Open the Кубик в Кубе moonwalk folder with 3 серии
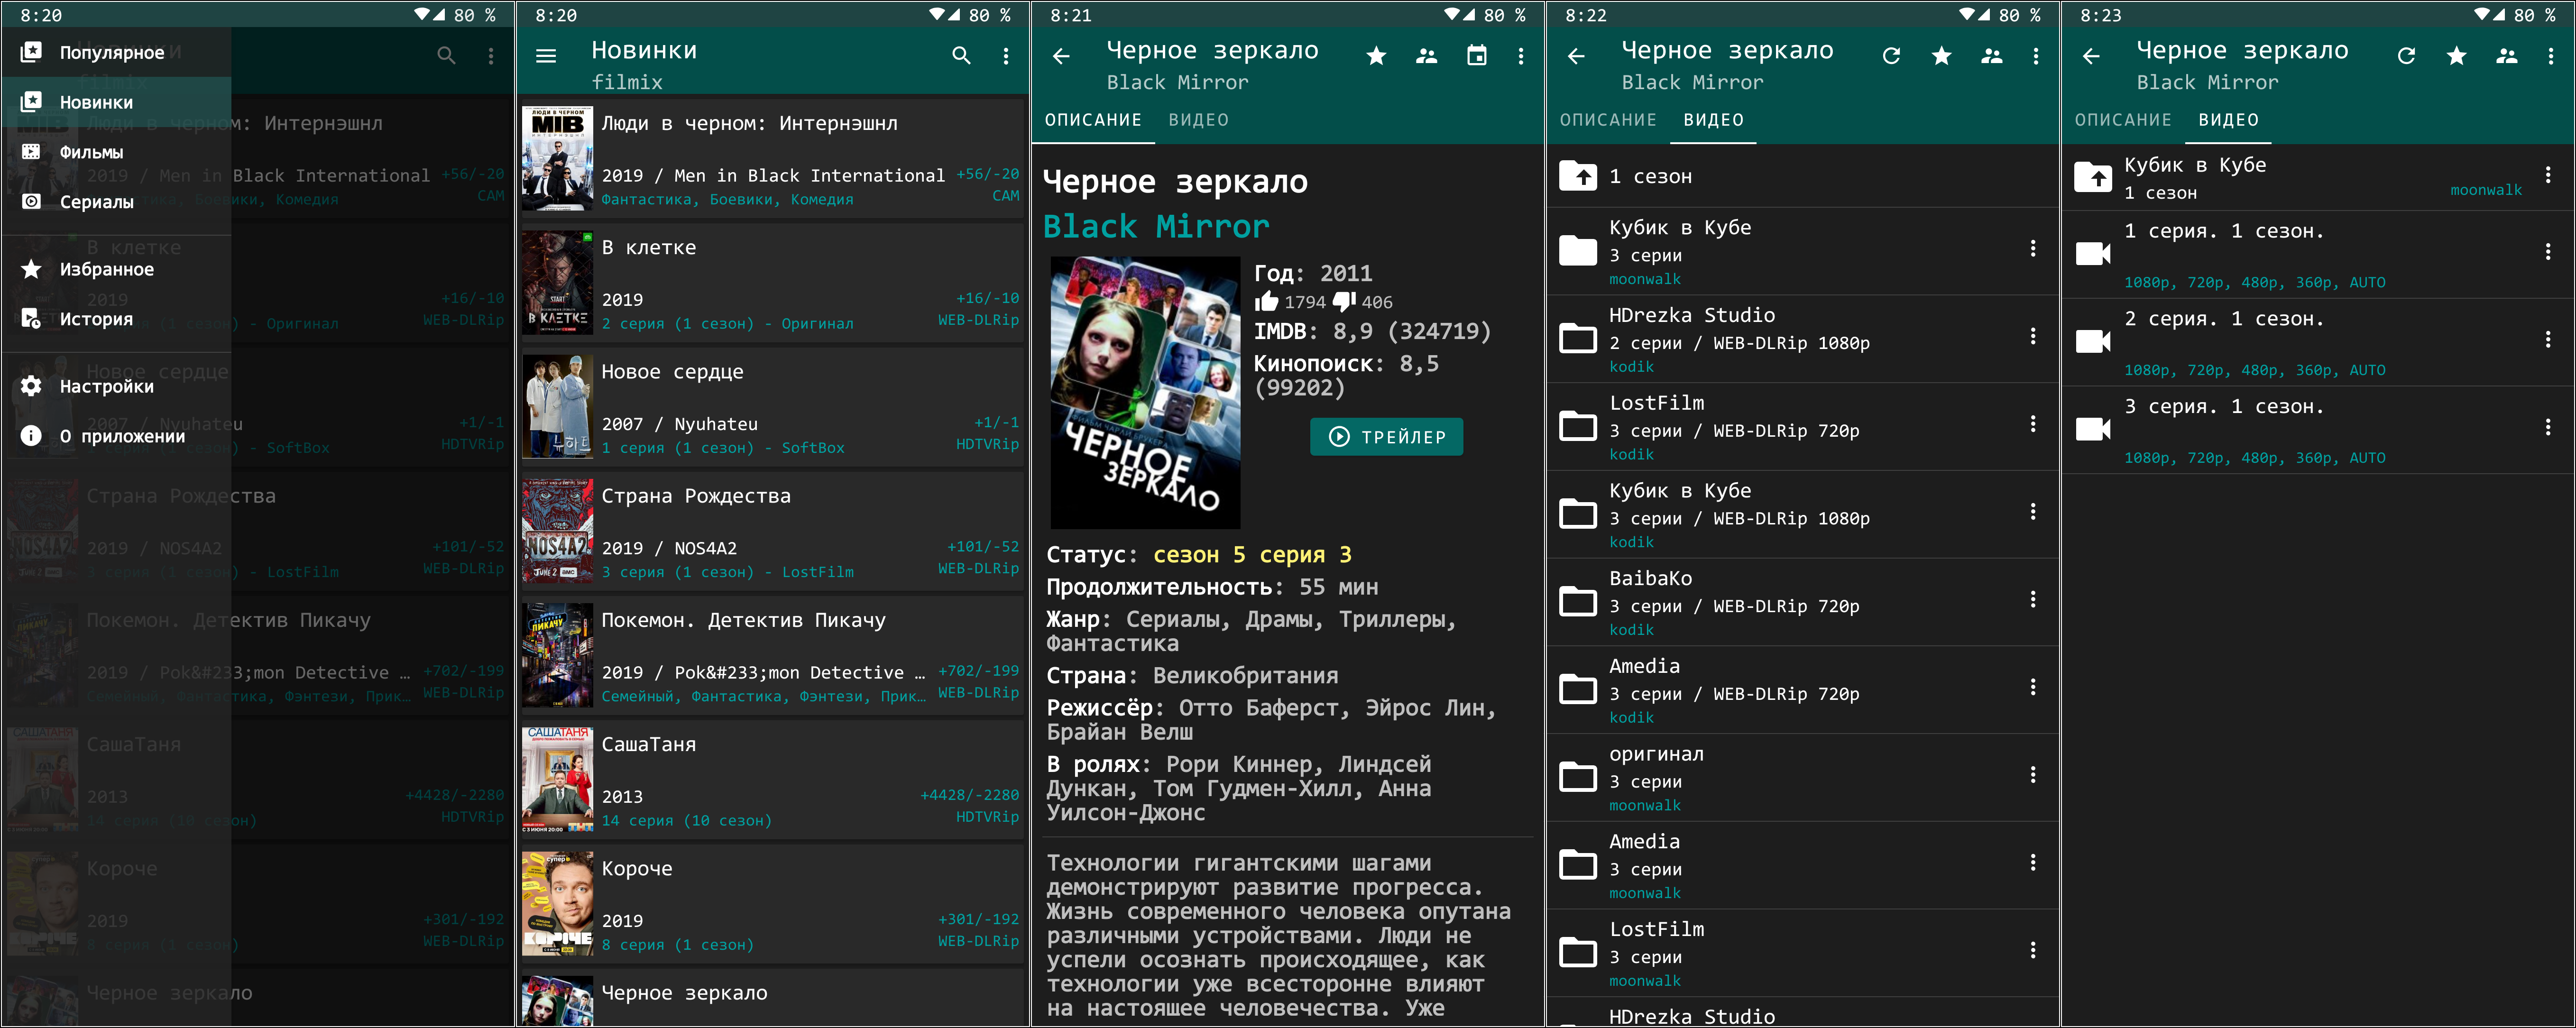 coord(1803,251)
